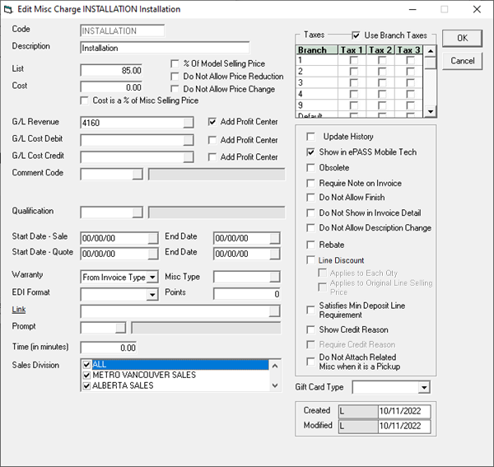The image size is (494, 467).
Task: Click the Link field lookup button
Action: click(x=275, y=311)
